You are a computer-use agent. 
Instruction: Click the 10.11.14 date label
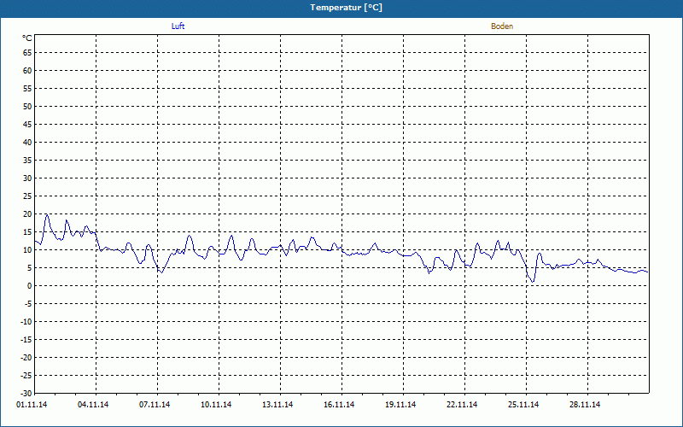coord(216,405)
